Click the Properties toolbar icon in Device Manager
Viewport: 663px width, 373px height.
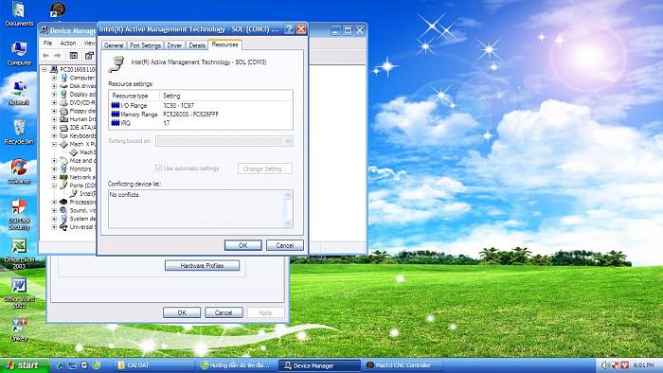tap(89, 55)
